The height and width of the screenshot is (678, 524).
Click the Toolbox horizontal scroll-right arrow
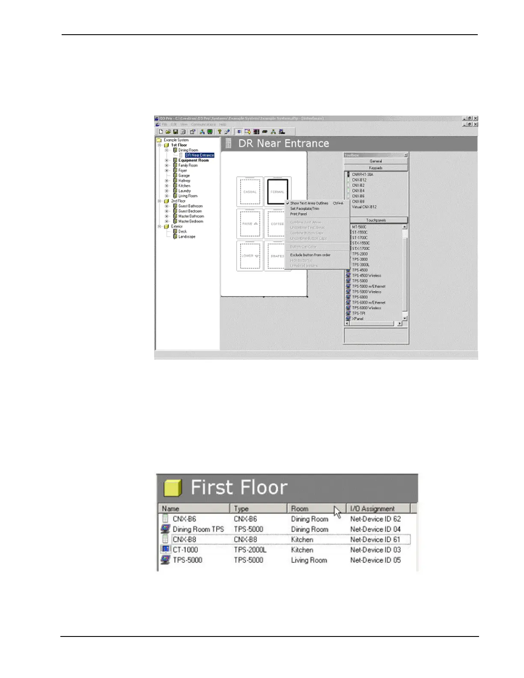click(x=400, y=324)
